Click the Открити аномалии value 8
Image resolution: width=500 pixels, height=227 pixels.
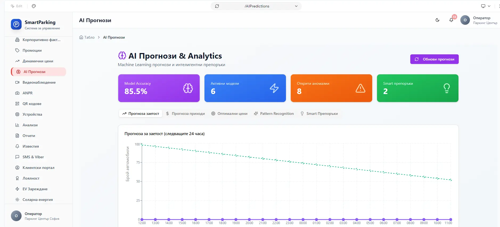click(299, 91)
